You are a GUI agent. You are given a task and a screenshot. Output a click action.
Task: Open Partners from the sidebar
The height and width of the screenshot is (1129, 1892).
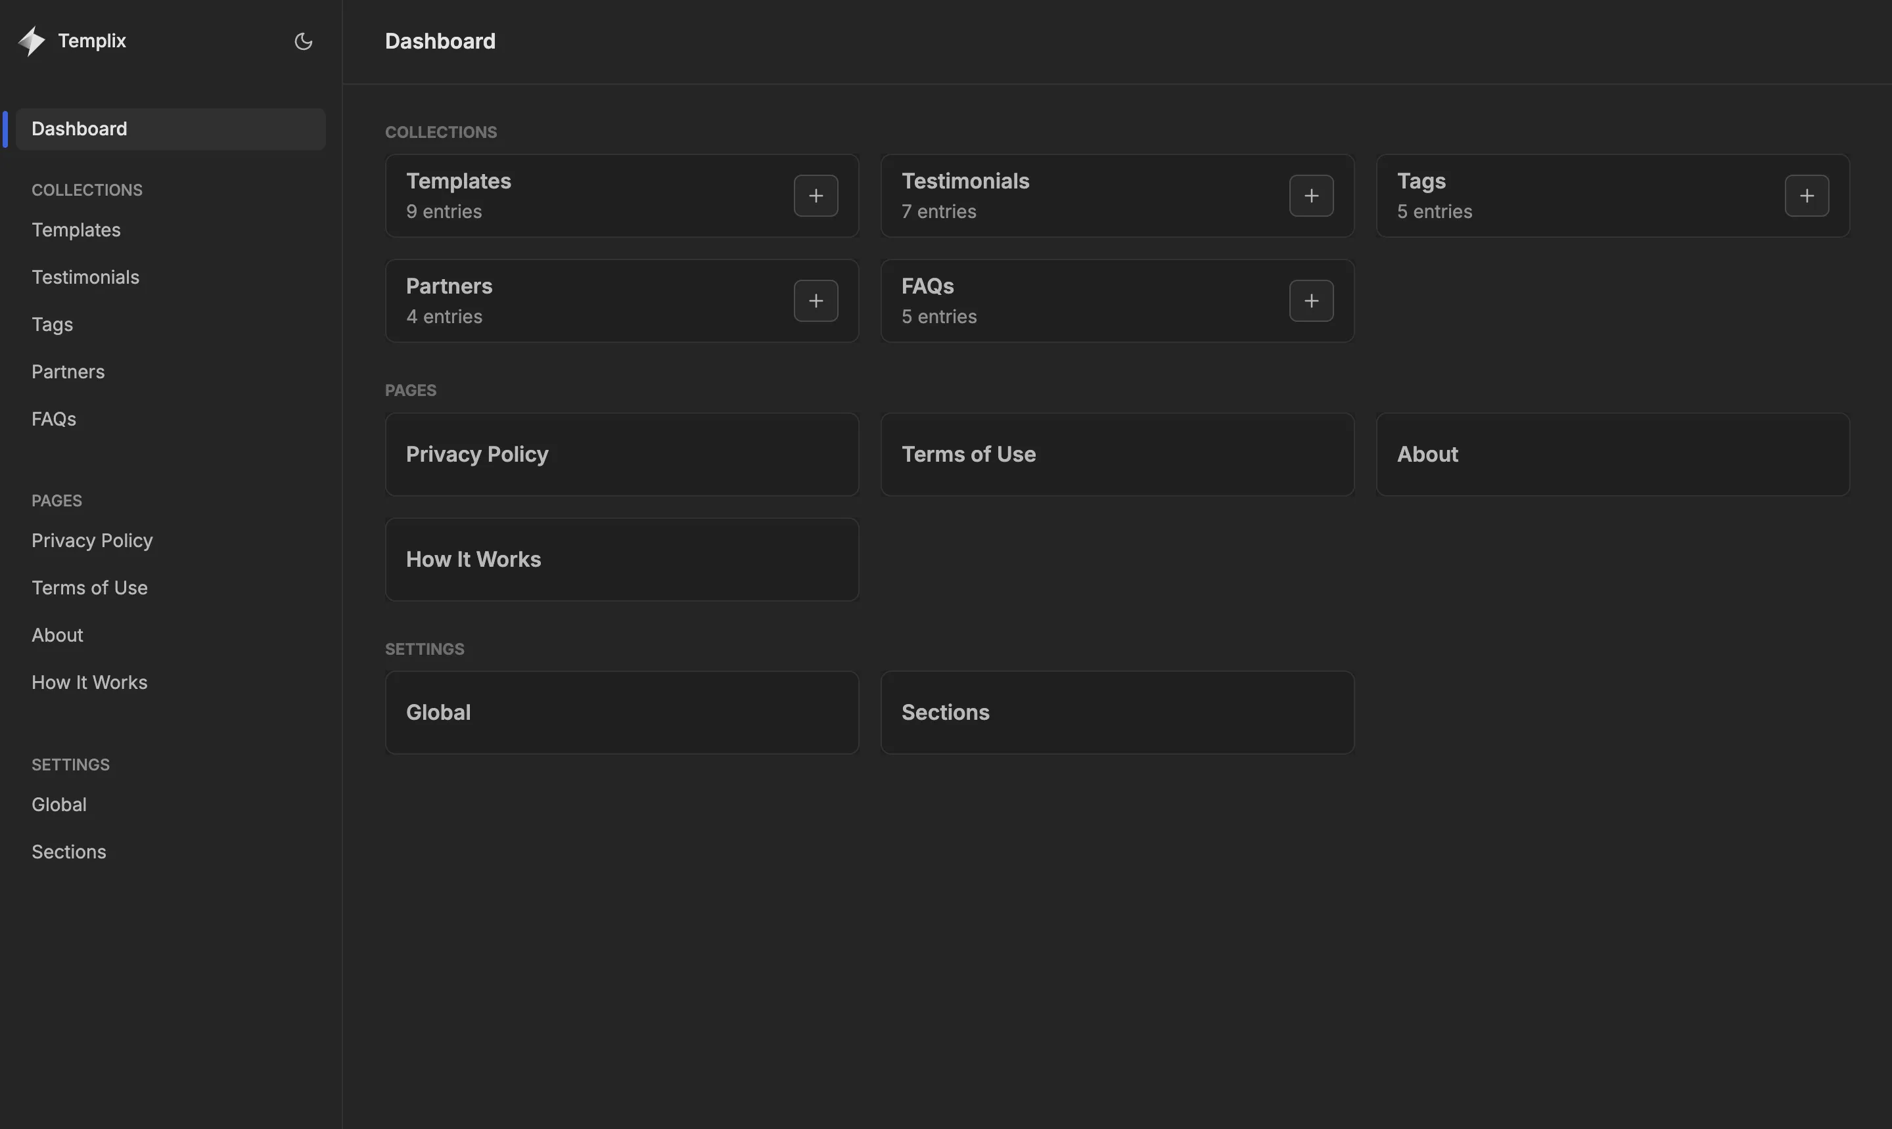pyautogui.click(x=68, y=371)
